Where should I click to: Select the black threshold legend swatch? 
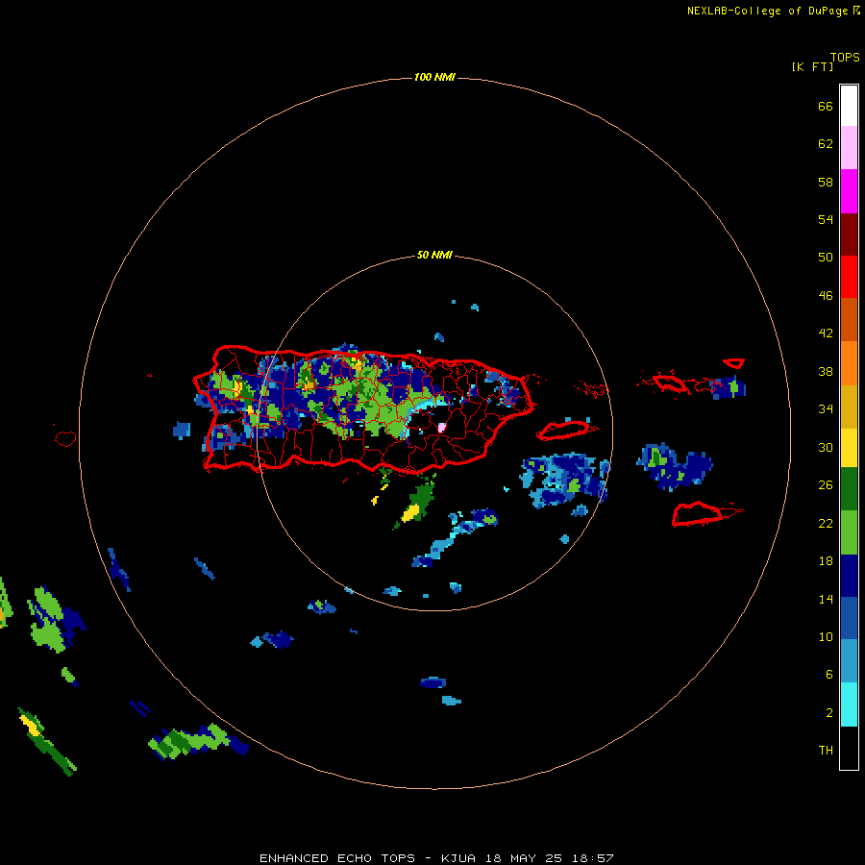pos(849,748)
